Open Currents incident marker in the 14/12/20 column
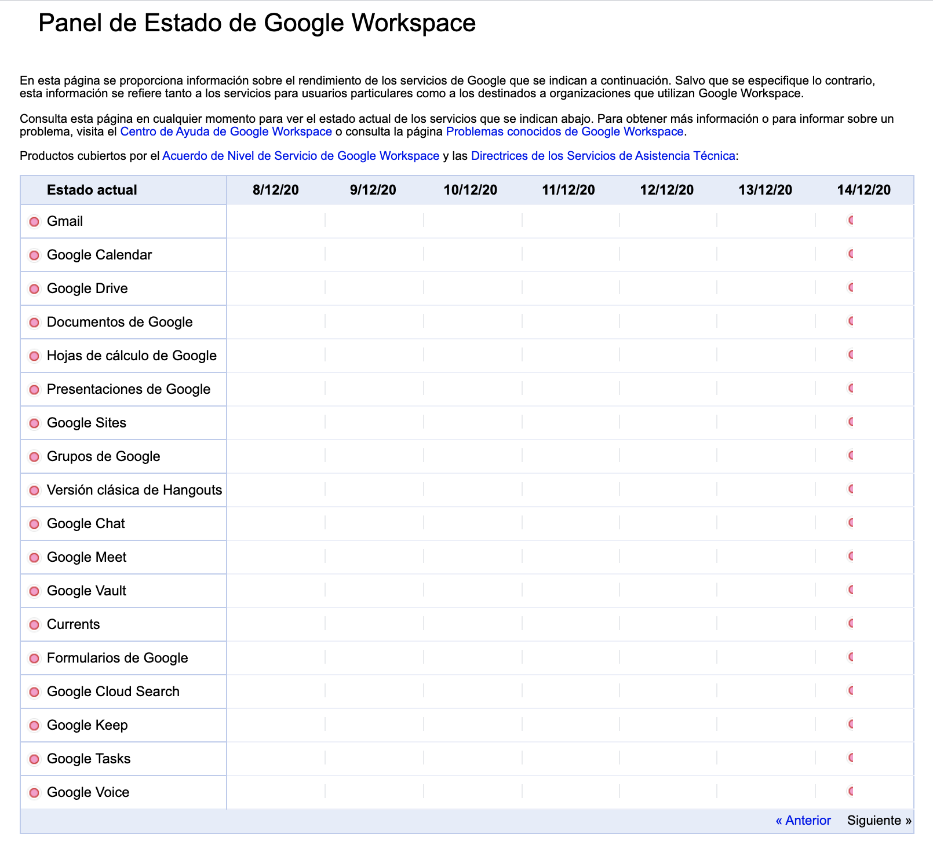933x856 pixels. [x=851, y=623]
